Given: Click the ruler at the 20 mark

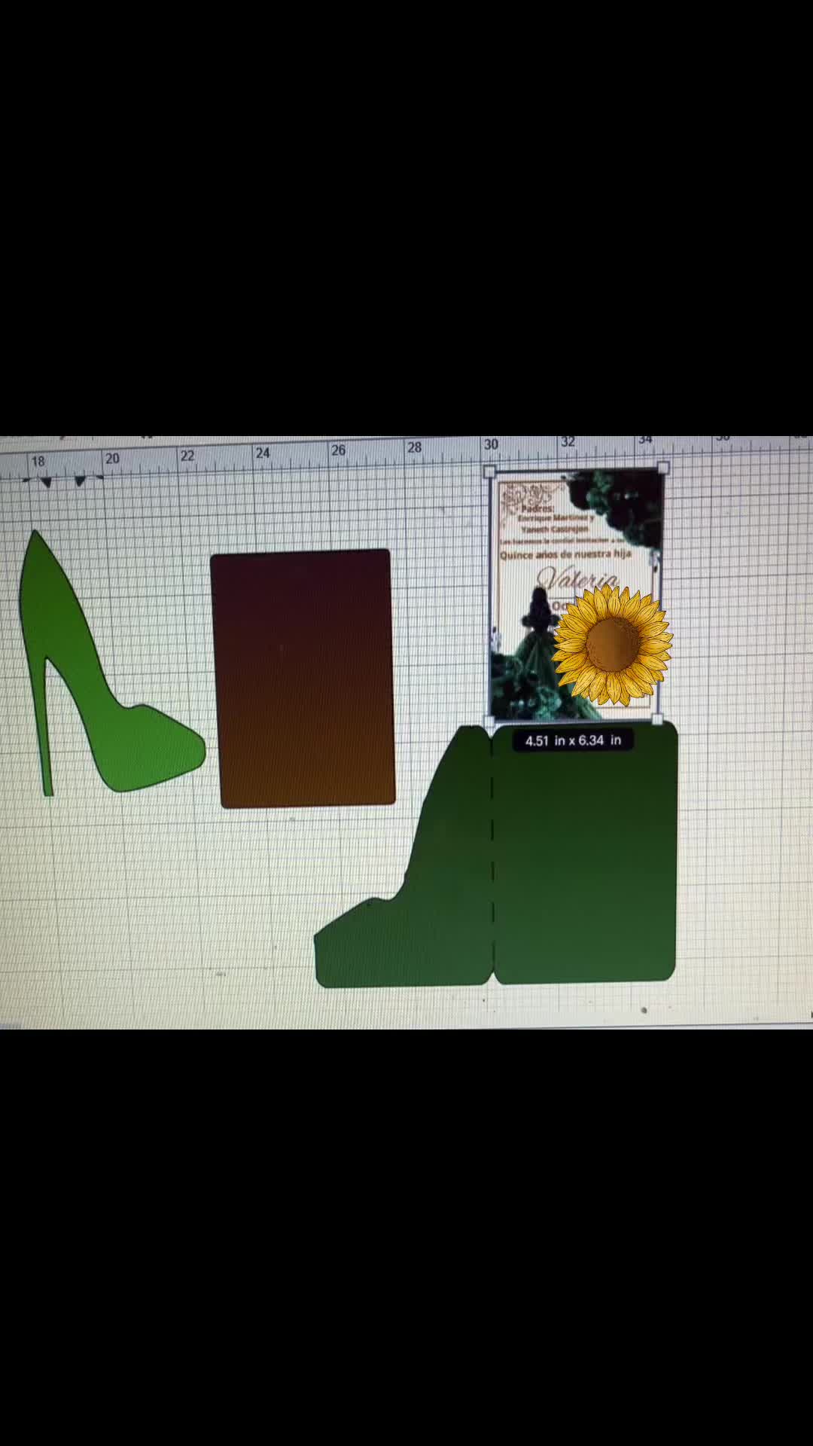Looking at the screenshot, I should (112, 459).
